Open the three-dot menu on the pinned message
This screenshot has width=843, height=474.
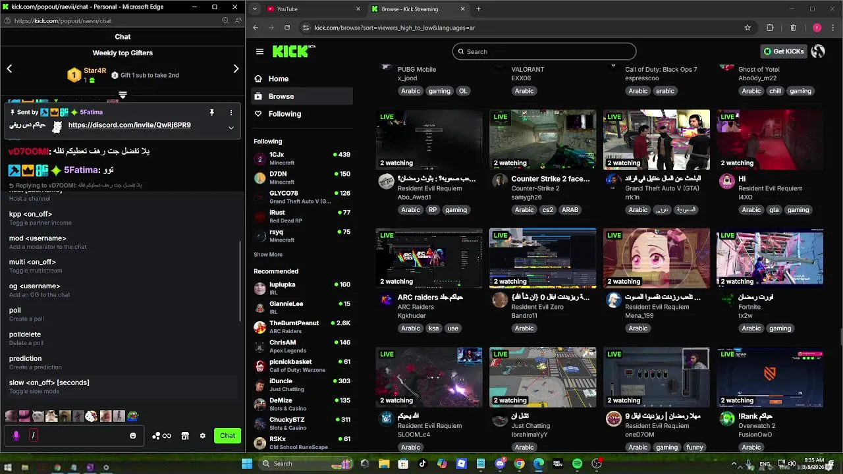pyautogui.click(x=231, y=113)
